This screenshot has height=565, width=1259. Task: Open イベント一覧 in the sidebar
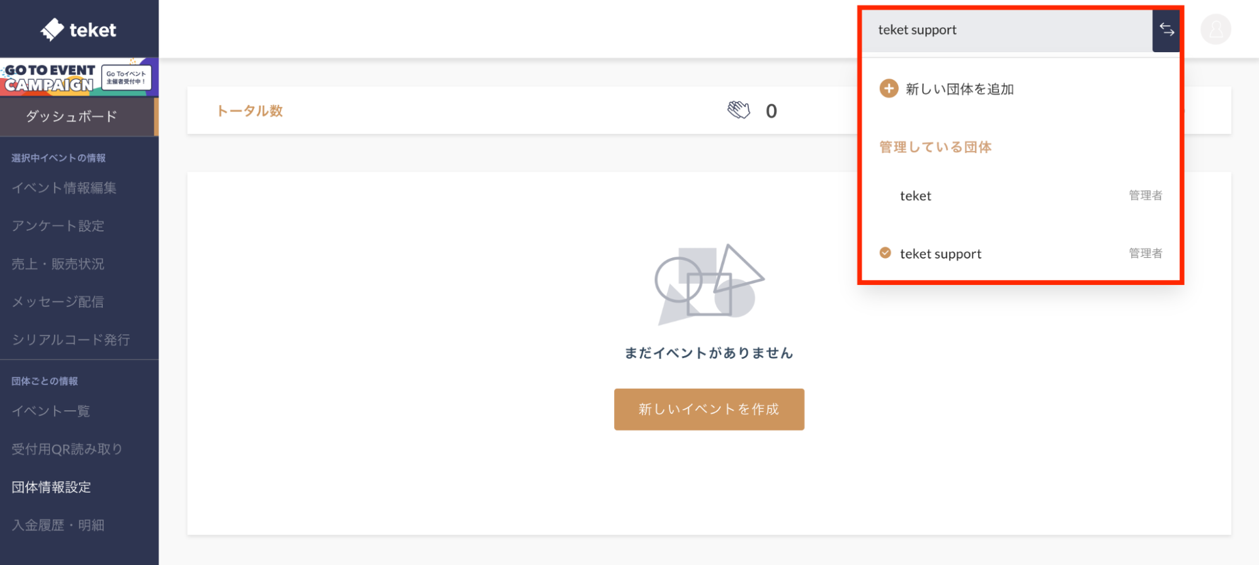(x=51, y=411)
